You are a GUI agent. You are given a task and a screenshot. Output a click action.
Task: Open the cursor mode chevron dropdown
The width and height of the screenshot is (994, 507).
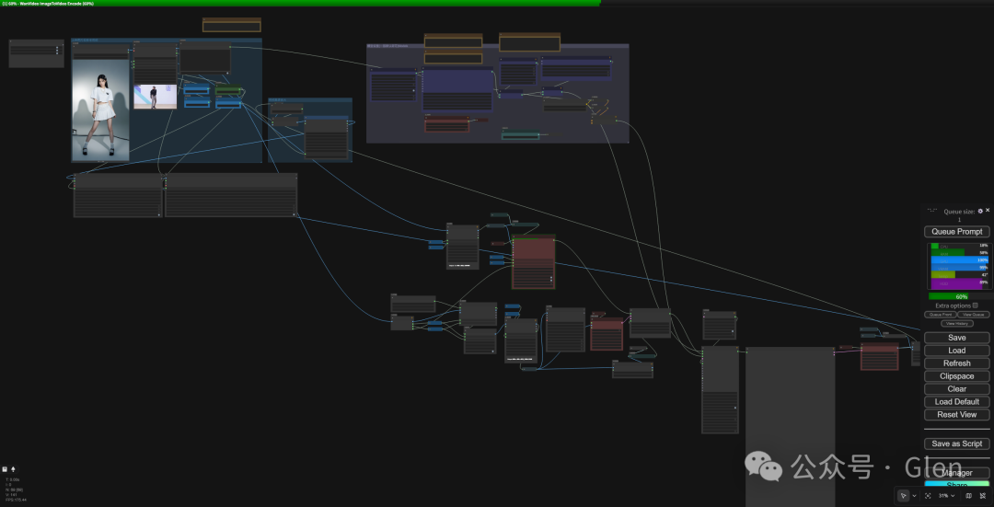click(914, 496)
